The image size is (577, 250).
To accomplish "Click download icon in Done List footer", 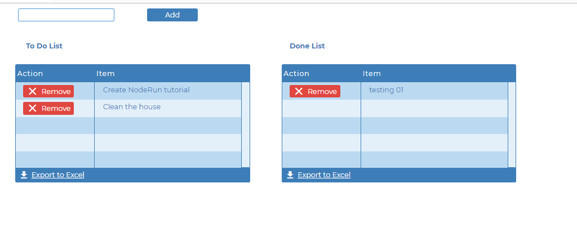I will coord(290,175).
